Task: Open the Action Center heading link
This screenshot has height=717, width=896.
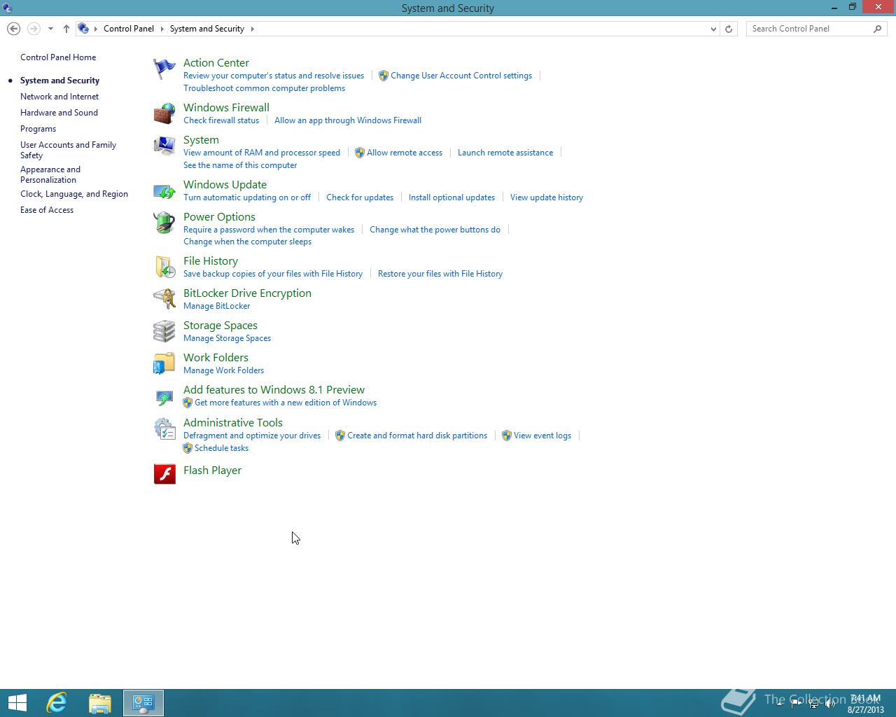Action: coord(216,63)
